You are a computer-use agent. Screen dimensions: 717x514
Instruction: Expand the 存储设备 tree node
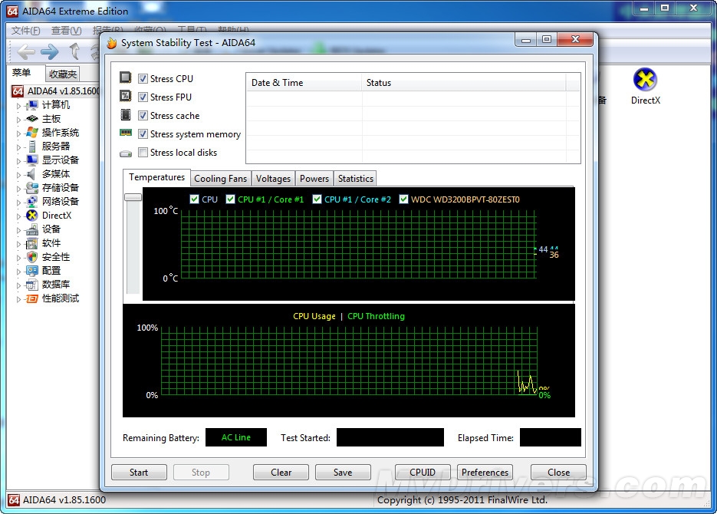19,188
